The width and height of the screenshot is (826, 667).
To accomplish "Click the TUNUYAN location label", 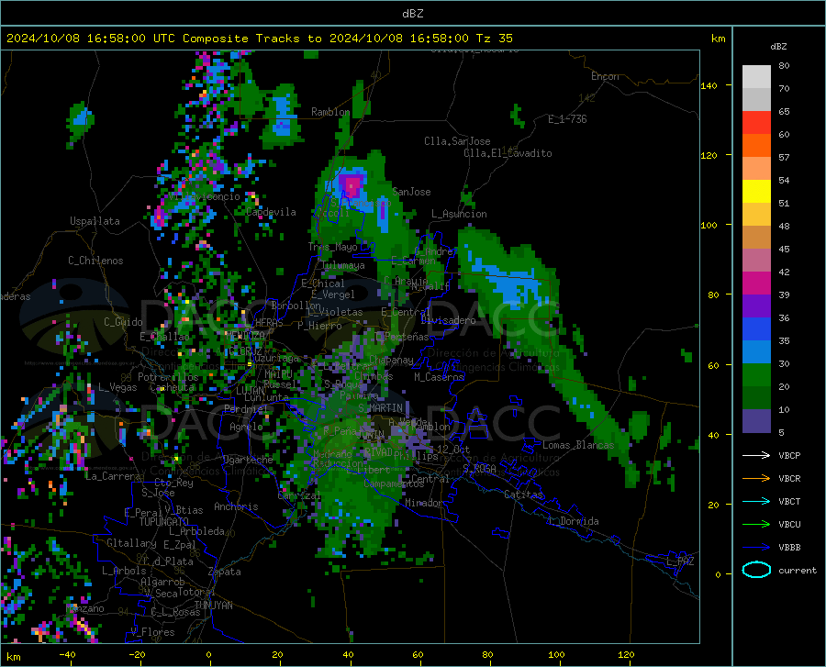I will [x=213, y=605].
